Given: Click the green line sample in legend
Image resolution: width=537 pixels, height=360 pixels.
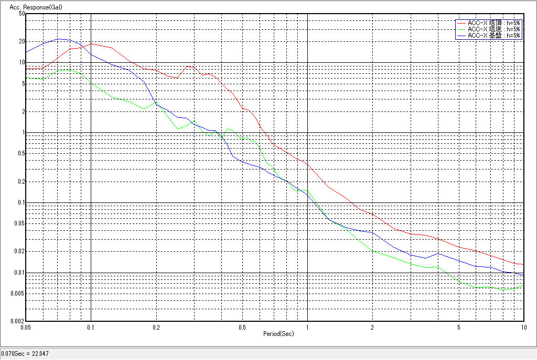Looking at the screenshot, I should (x=461, y=29).
